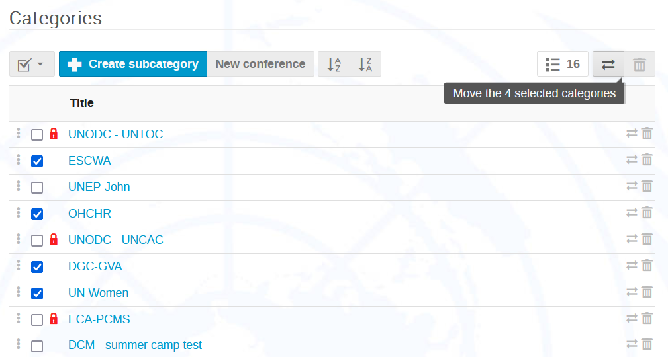Tick the DCM - summer camp test checkbox

(x=37, y=346)
